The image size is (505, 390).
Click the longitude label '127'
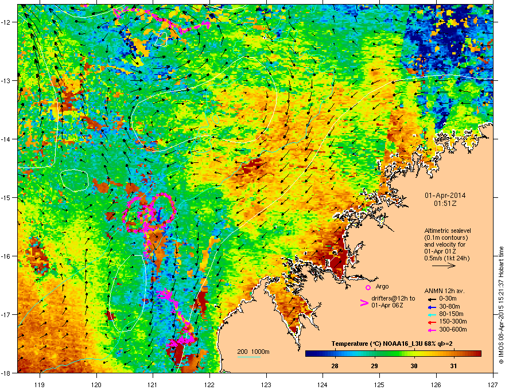point(492,384)
